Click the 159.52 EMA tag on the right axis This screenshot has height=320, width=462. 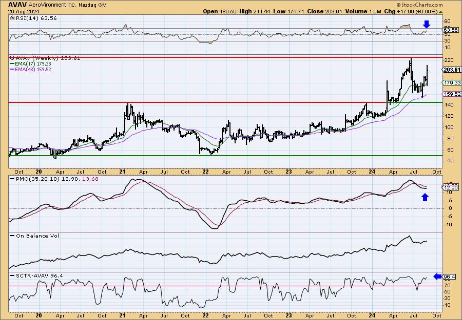[452, 94]
